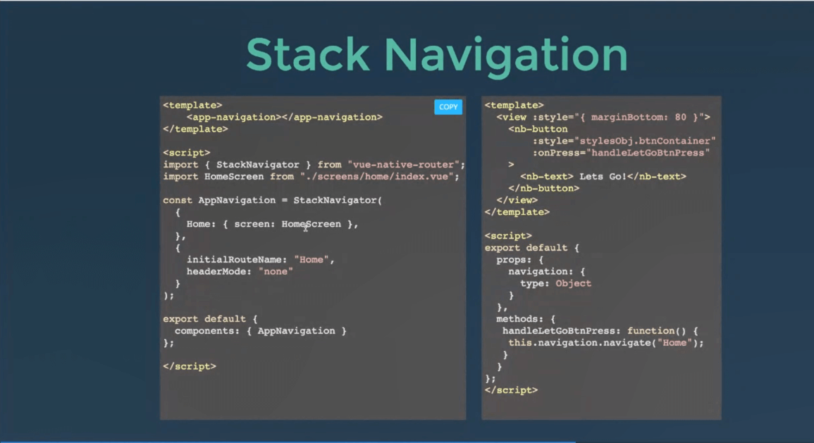The width and height of the screenshot is (814, 443).
Task: Click the "props: {" line in right panel
Action: tap(519, 260)
